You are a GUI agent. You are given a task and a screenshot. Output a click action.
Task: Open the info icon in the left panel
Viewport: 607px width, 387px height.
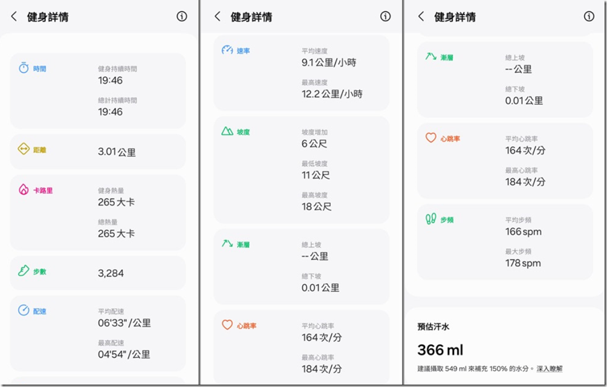pos(182,16)
